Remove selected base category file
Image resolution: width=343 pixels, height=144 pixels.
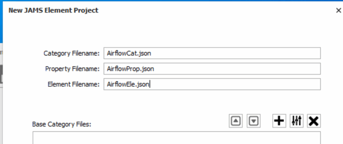pyautogui.click(x=314, y=121)
